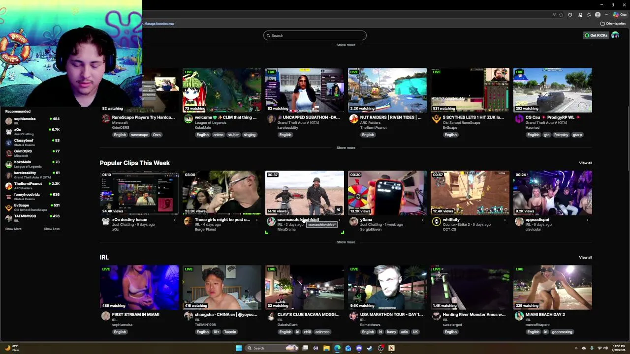630x354 pixels.
Task: Open RuneScape Players Try Hardcore stream thumbnail
Action: click(x=139, y=90)
